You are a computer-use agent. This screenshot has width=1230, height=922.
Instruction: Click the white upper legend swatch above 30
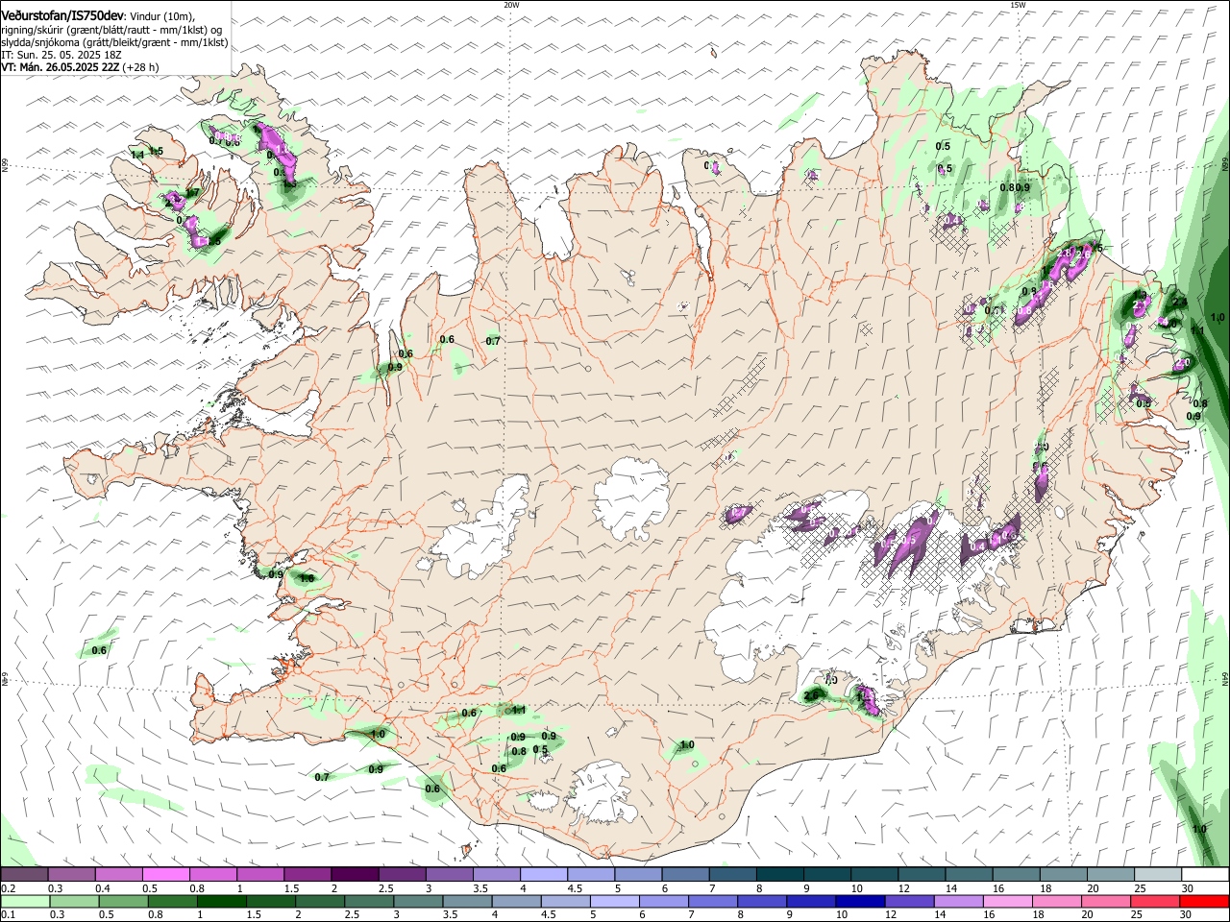click(x=1206, y=874)
